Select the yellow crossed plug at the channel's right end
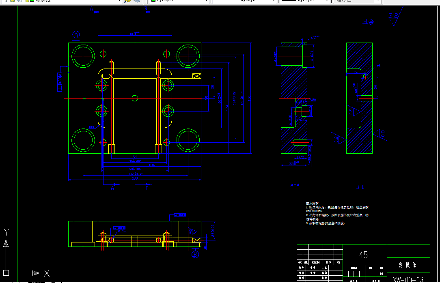 coord(197,76)
